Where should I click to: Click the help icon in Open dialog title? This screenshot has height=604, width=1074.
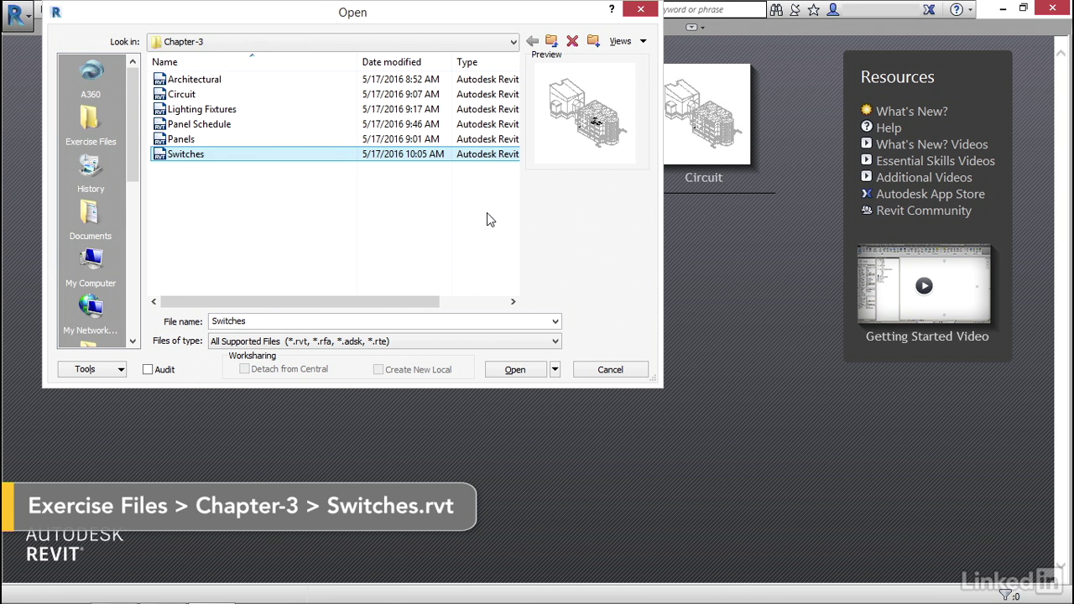coord(611,9)
